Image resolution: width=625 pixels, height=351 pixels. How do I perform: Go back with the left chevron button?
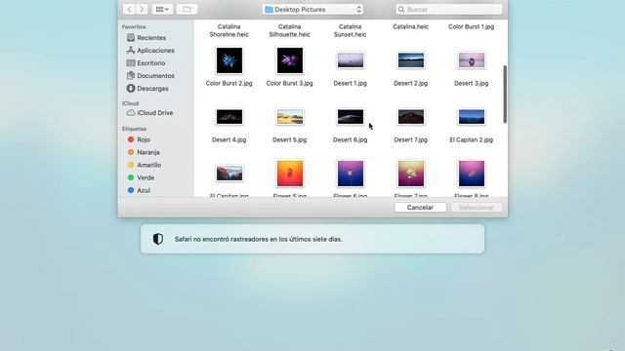(129, 9)
